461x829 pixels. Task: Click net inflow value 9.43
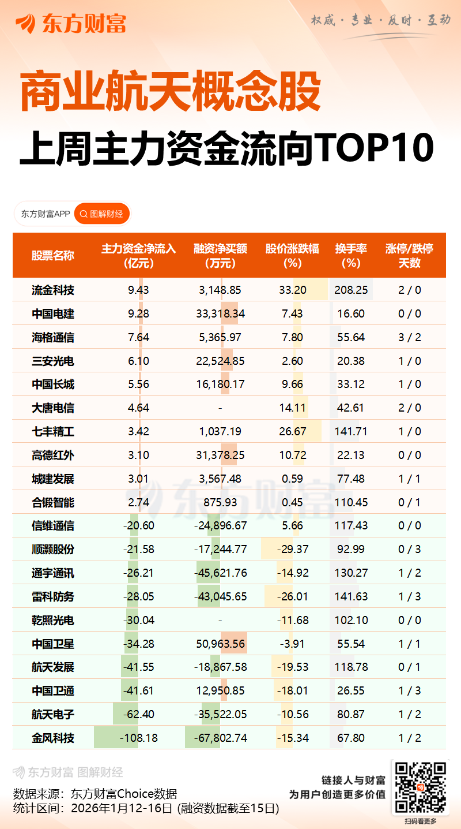click(138, 290)
